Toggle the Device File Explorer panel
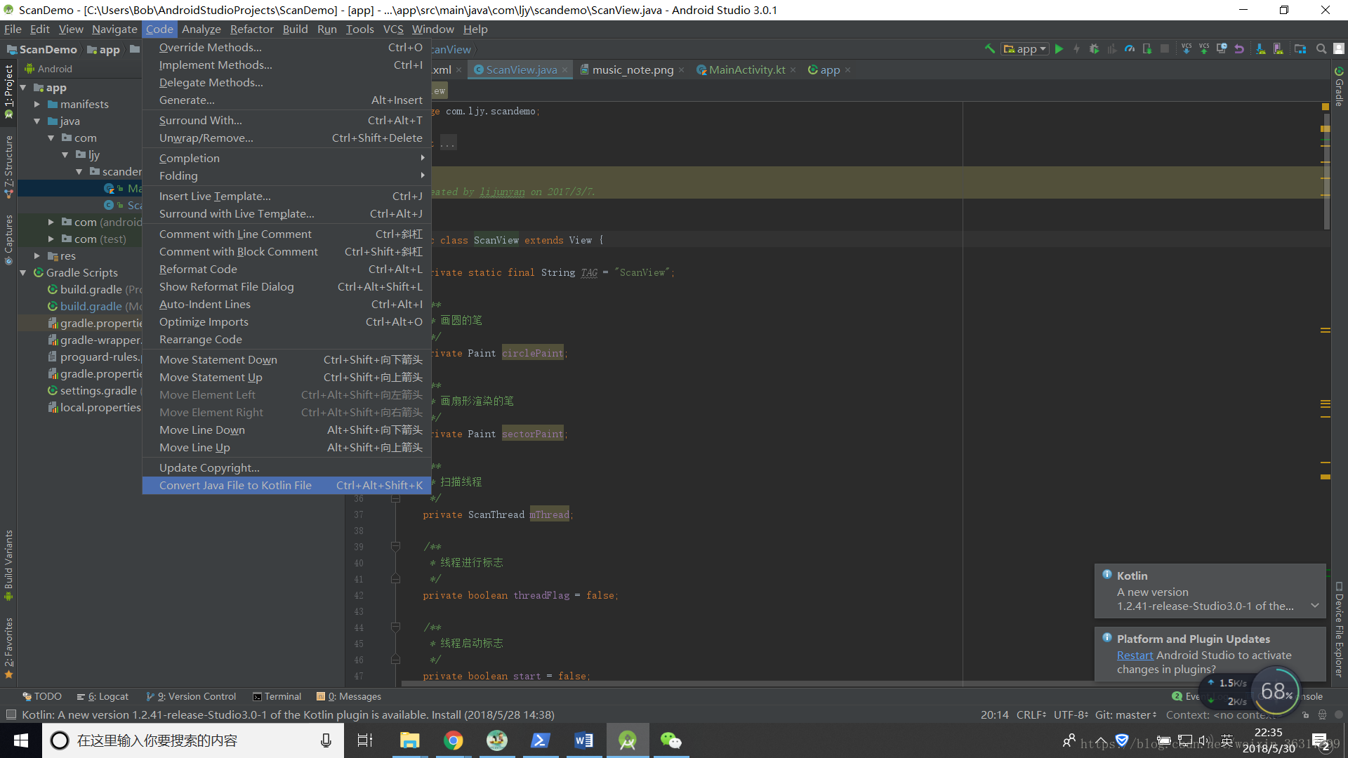1348x758 pixels. 1339,629
